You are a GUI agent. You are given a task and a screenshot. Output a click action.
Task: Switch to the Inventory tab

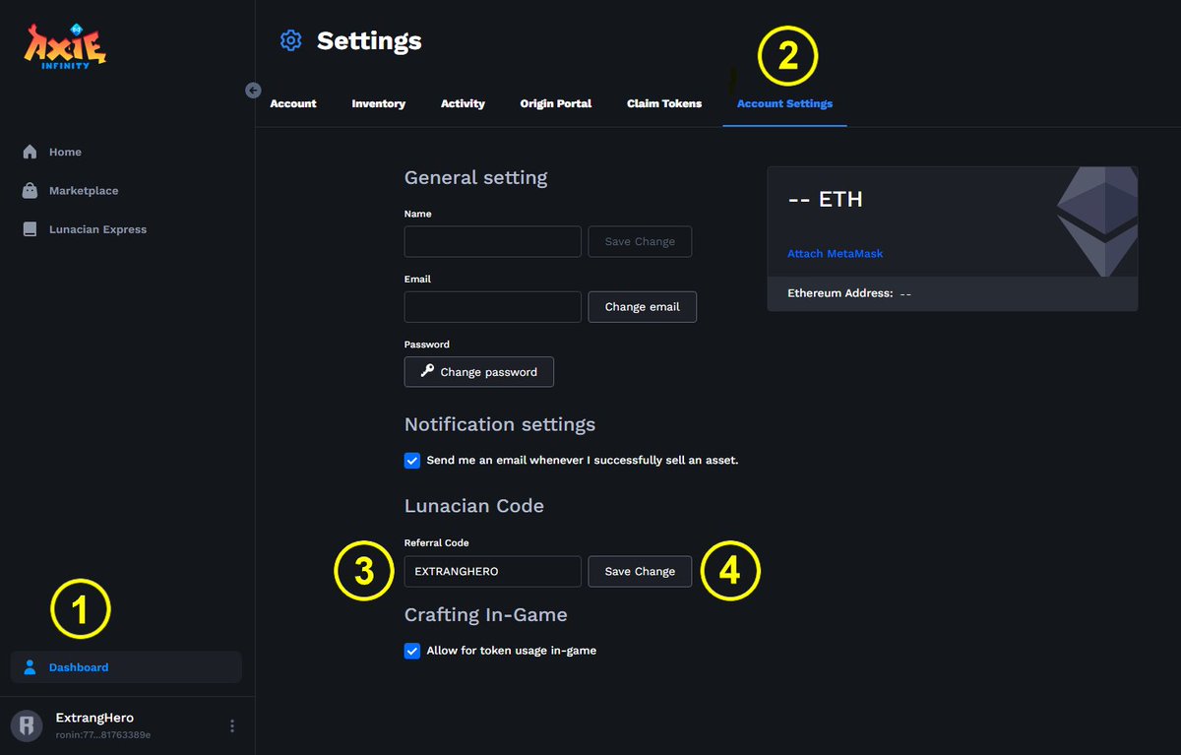[x=379, y=103]
